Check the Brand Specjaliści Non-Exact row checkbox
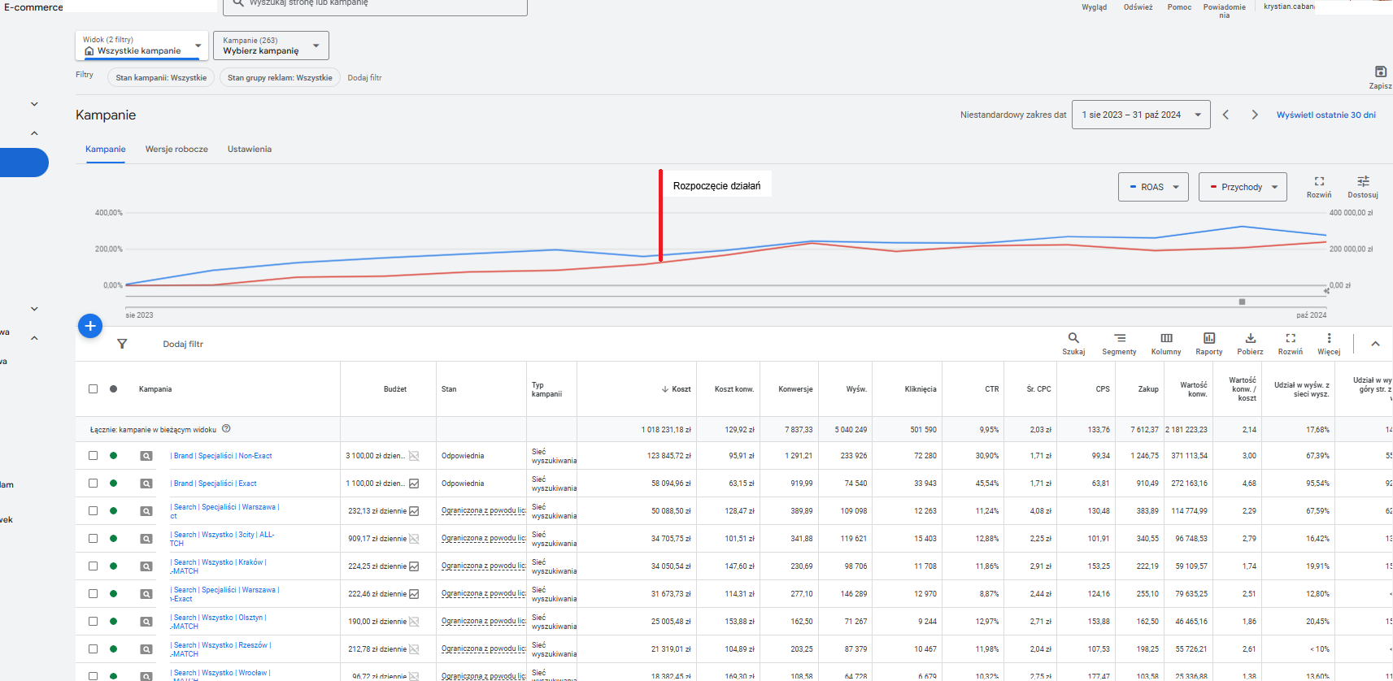Screen dimensions: 1393x681 click(93, 456)
